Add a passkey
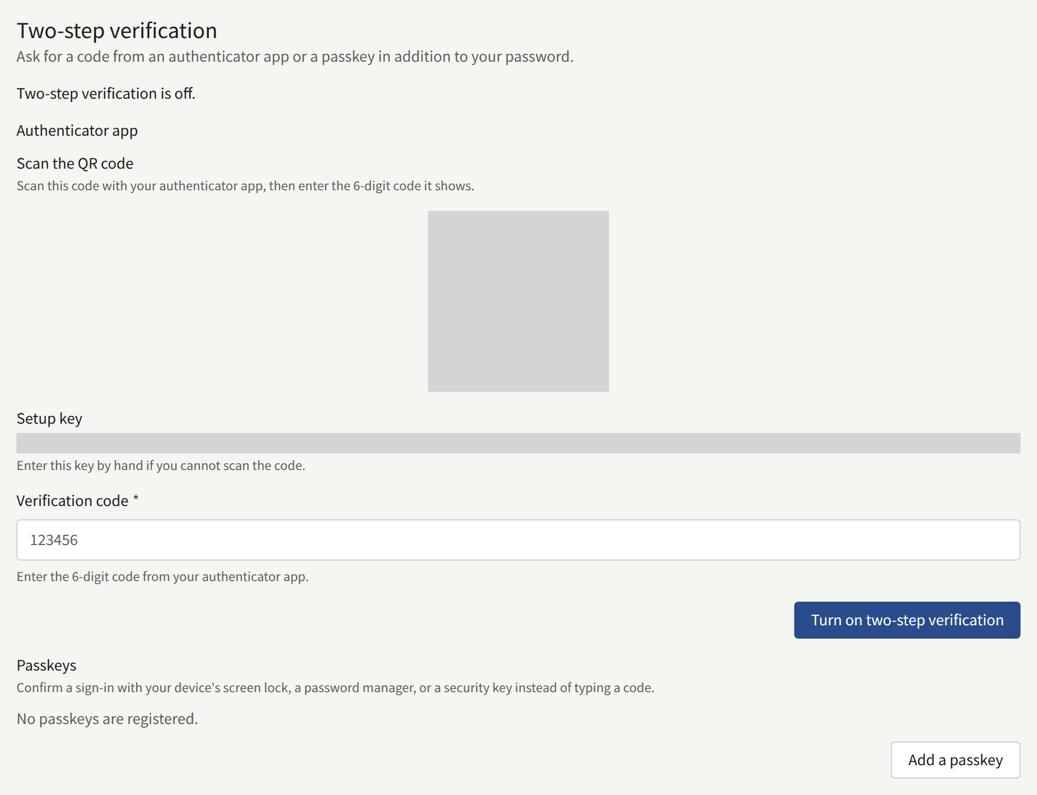The image size is (1037, 795). point(955,760)
